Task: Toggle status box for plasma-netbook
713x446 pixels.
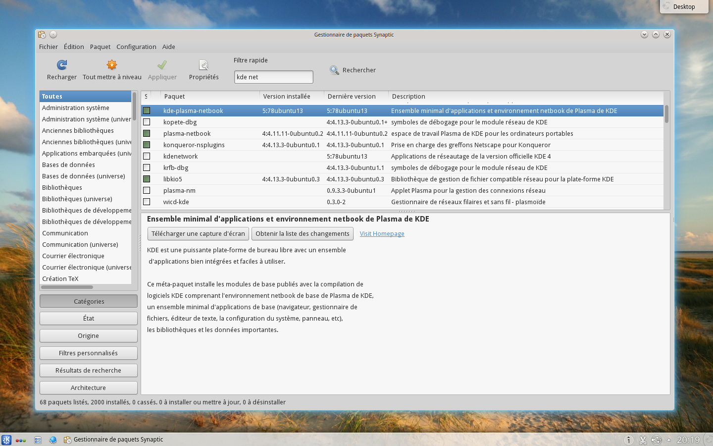Action: pyautogui.click(x=147, y=133)
